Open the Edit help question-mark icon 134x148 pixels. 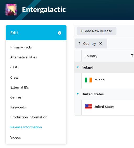click(x=59, y=33)
